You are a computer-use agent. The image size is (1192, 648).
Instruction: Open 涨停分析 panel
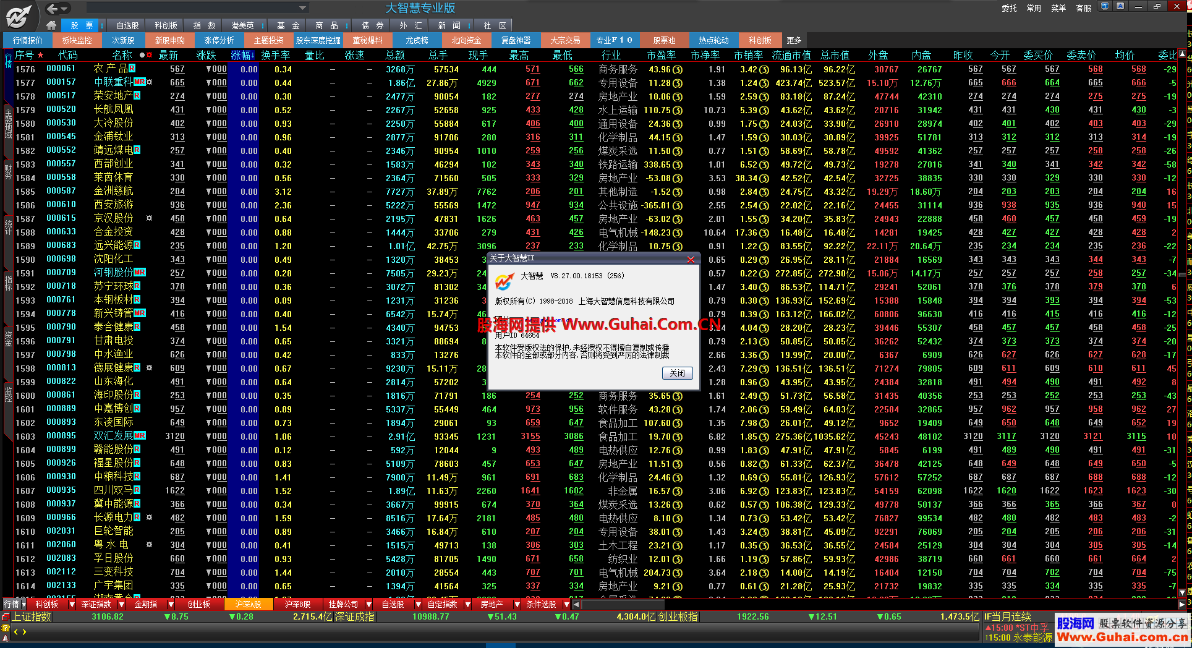pos(219,40)
